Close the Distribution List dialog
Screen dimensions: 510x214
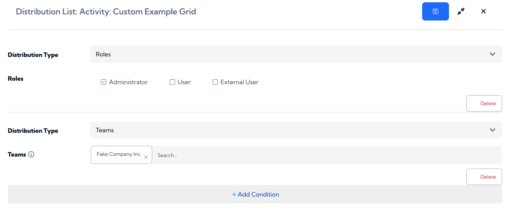pos(483,11)
